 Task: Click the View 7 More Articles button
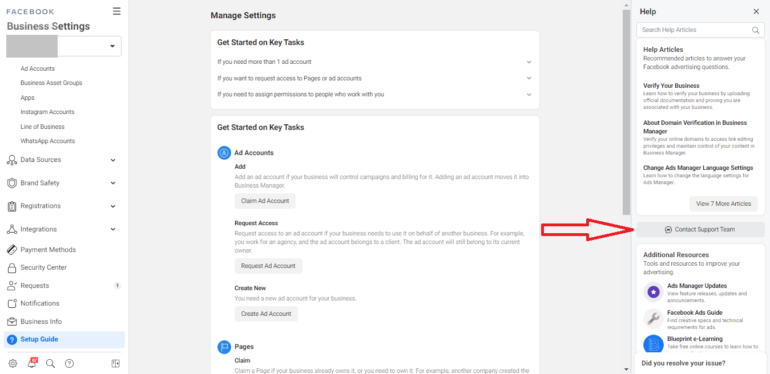pyautogui.click(x=723, y=204)
